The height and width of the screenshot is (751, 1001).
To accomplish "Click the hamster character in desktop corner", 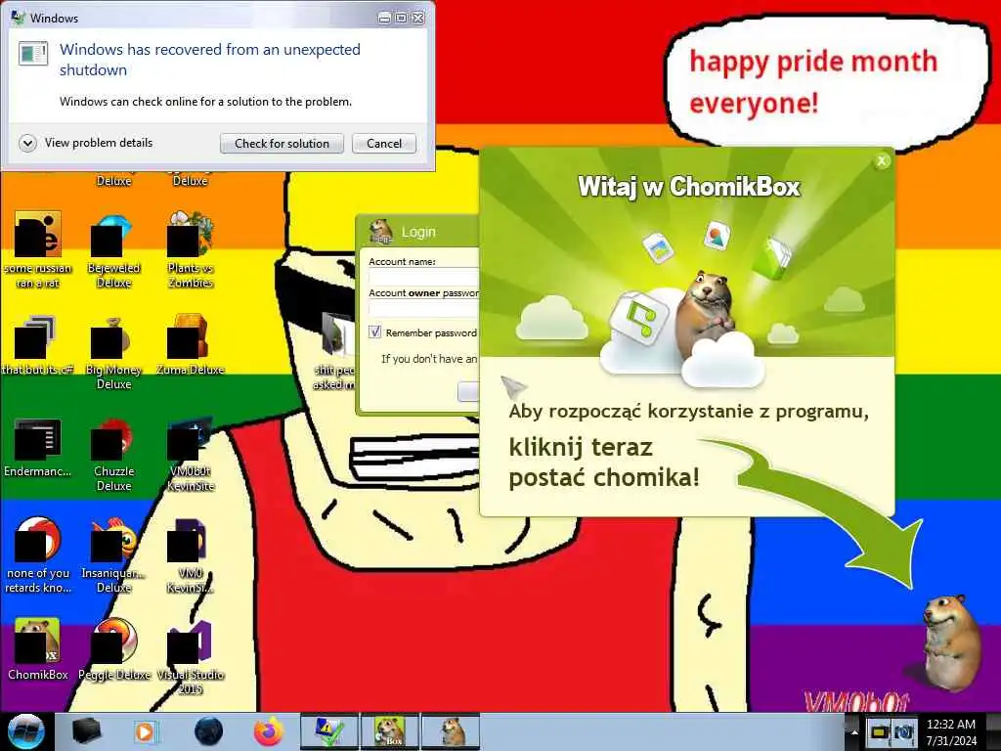I will (951, 641).
